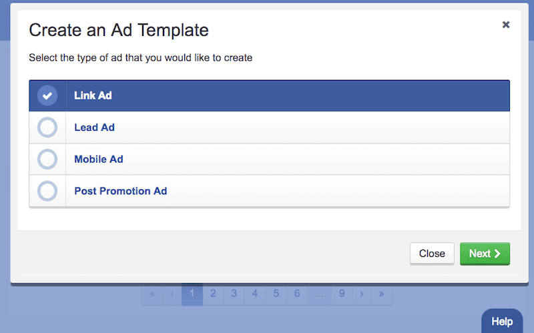Open page 2 in pagination
The width and height of the screenshot is (534, 333).
point(213,293)
